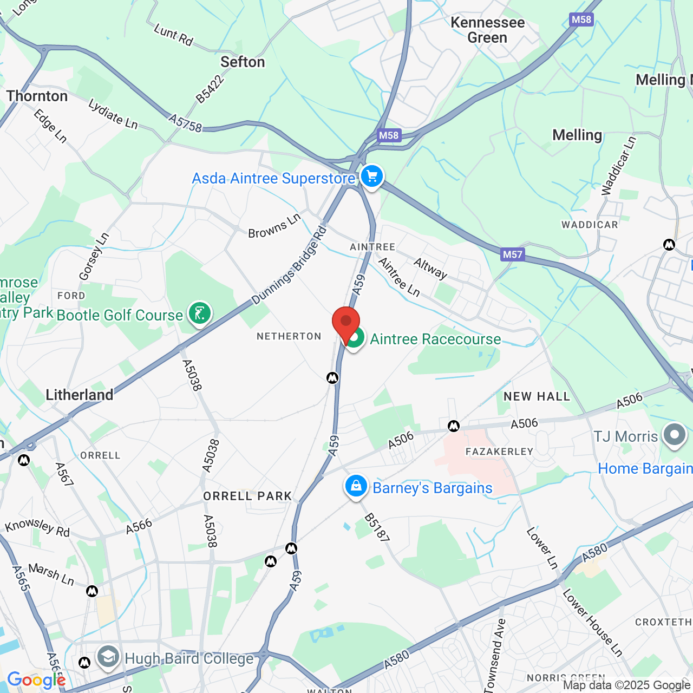Image resolution: width=693 pixels, height=693 pixels.
Task: Click the Merseyrail station icon near Netherton
Action: [x=332, y=378]
